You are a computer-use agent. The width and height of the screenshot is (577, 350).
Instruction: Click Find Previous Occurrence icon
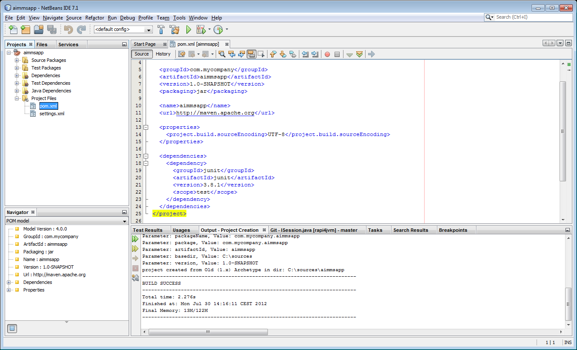[231, 54]
